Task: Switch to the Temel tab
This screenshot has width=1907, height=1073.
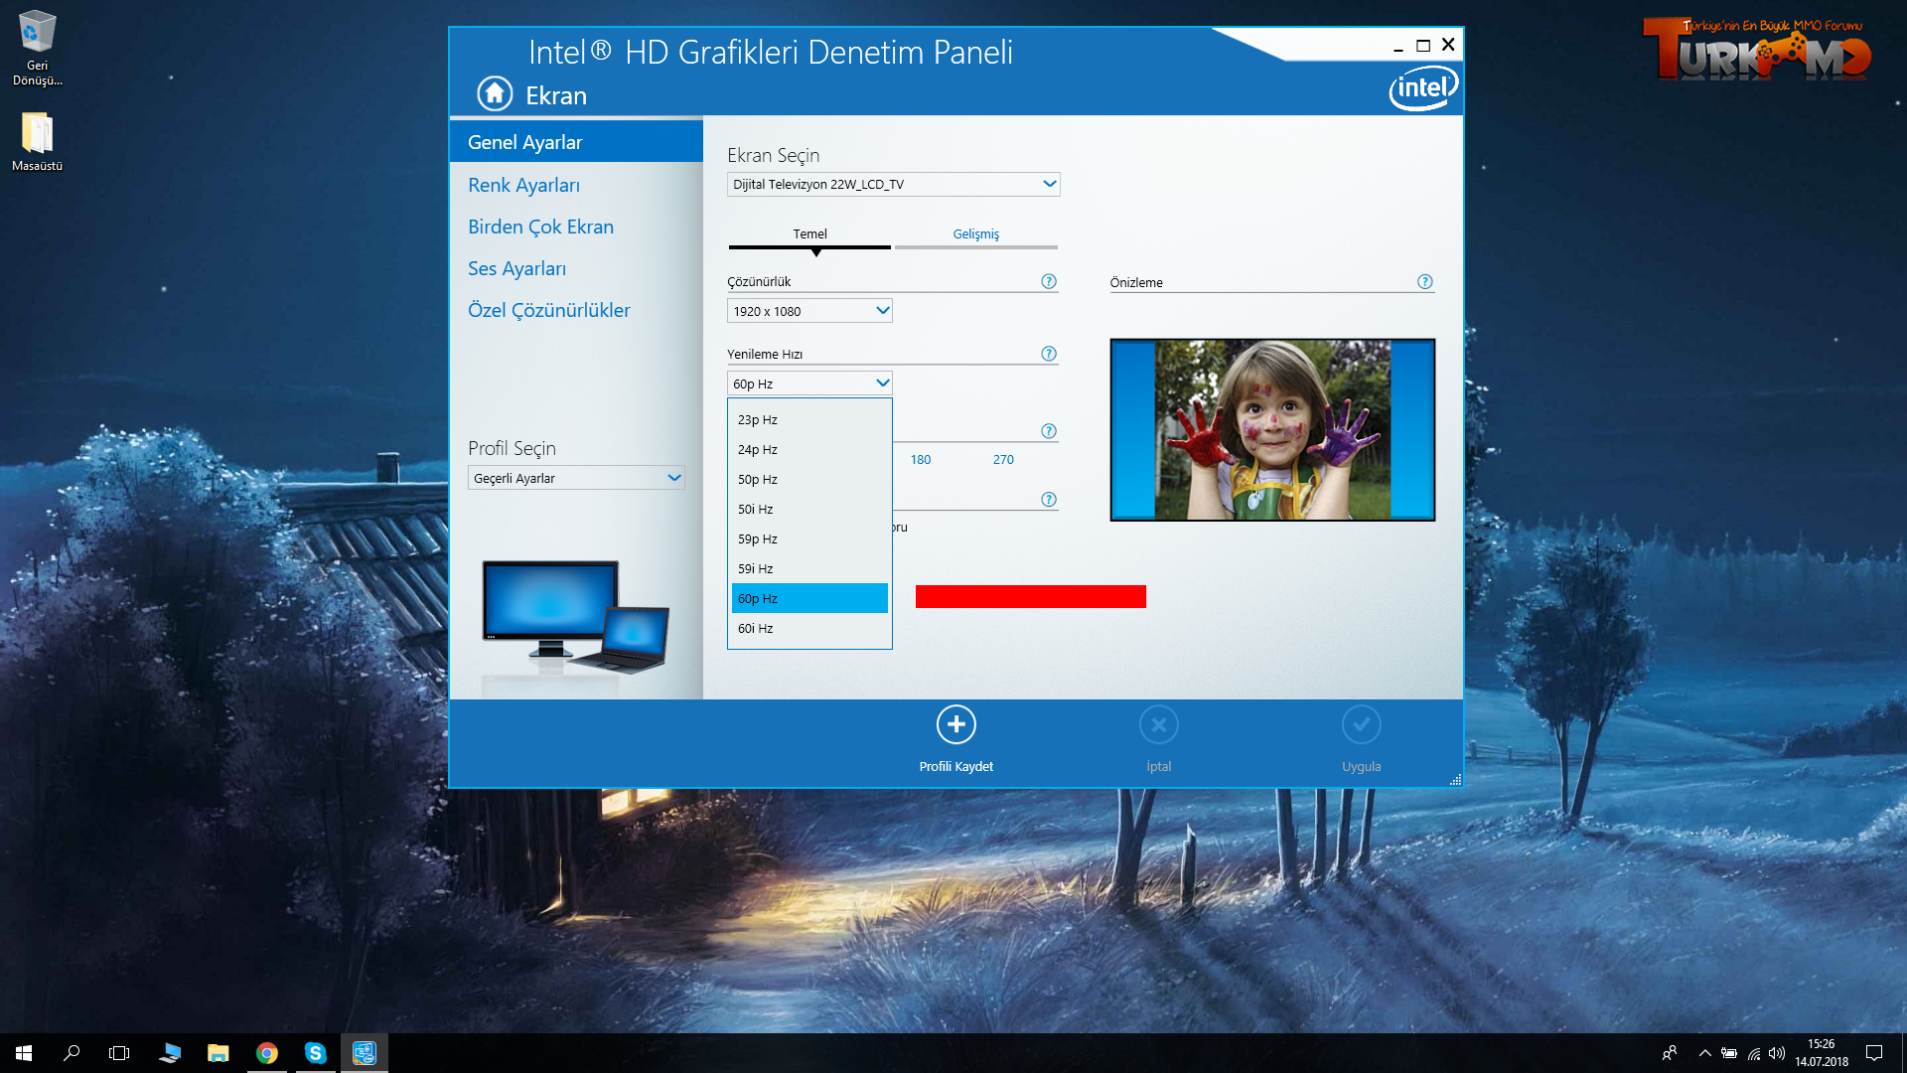Action: 809,234
